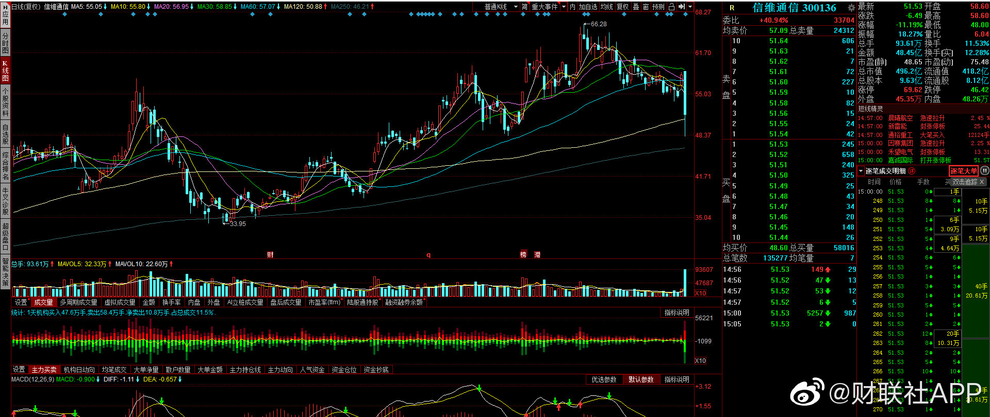Screen dimensions: 990x417
Task: Click MA20 magenta legend value 56.95
Action: 181,7
